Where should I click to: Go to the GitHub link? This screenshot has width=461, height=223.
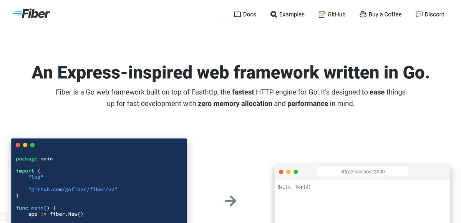332,15
